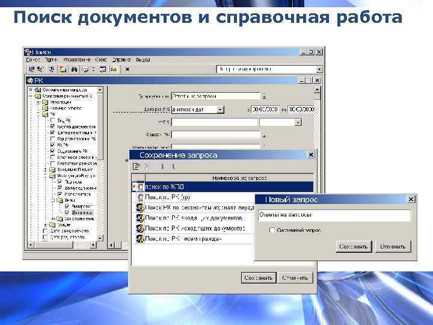Collapse the Визы tree node
Screen dimensions: 433x325
click(53, 200)
